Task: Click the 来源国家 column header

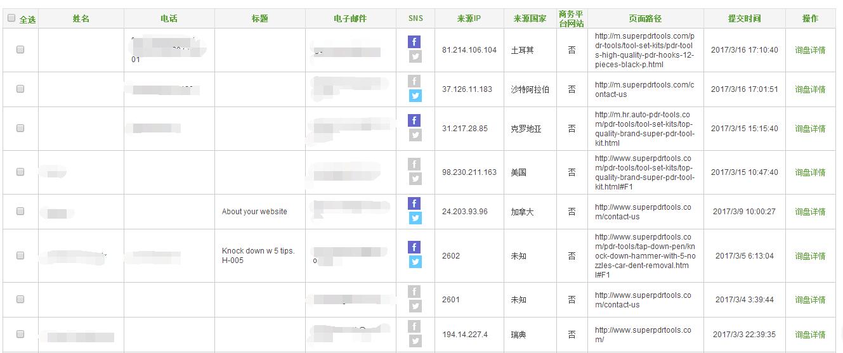Action: coord(530,18)
